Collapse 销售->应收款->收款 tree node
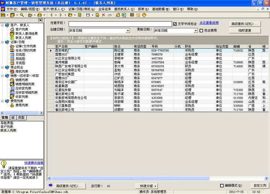 [x=2, y=76]
